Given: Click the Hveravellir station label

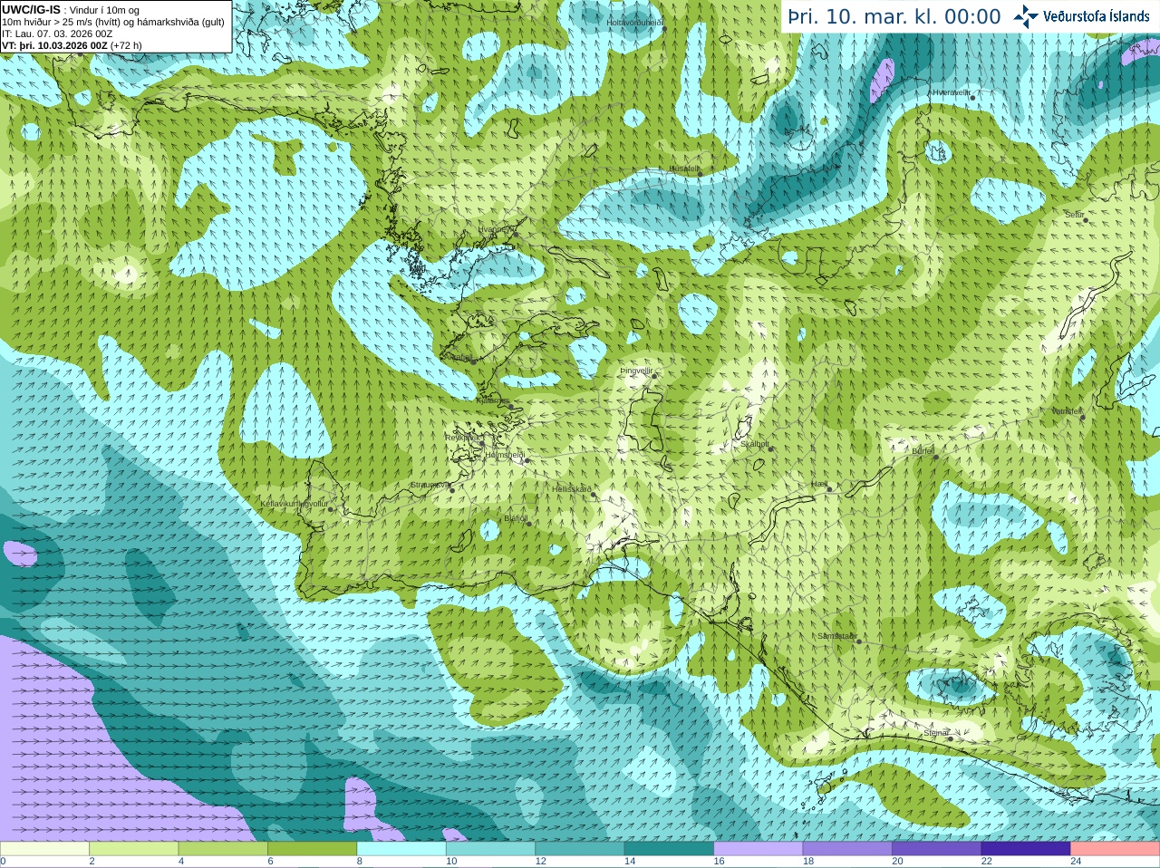Looking at the screenshot, I should click(952, 92).
